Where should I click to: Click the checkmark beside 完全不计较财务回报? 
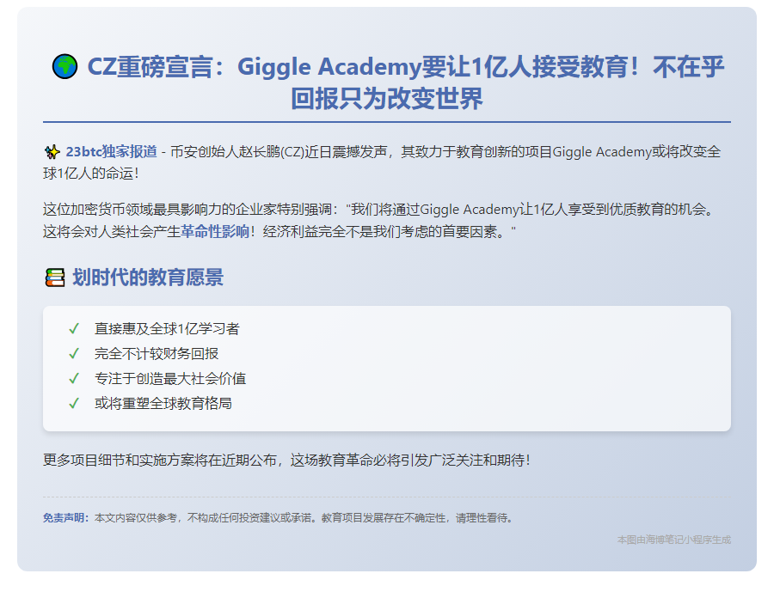pyautogui.click(x=74, y=353)
